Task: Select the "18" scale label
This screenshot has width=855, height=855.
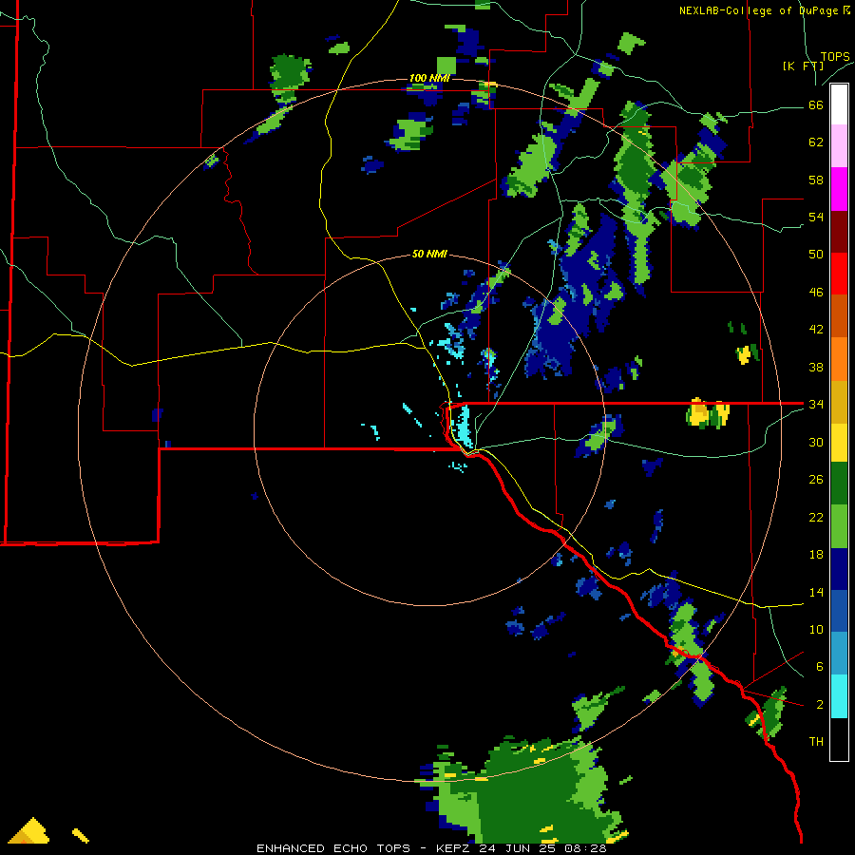Action: pyautogui.click(x=816, y=555)
